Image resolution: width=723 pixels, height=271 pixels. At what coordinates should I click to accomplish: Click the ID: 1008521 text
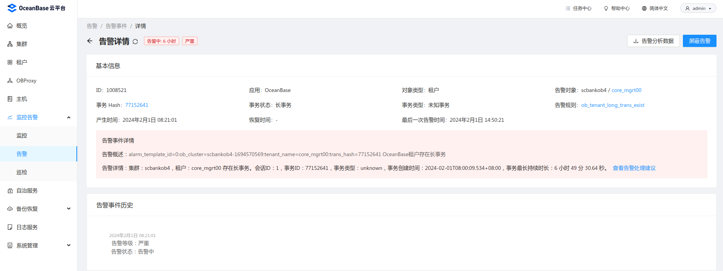click(x=111, y=90)
